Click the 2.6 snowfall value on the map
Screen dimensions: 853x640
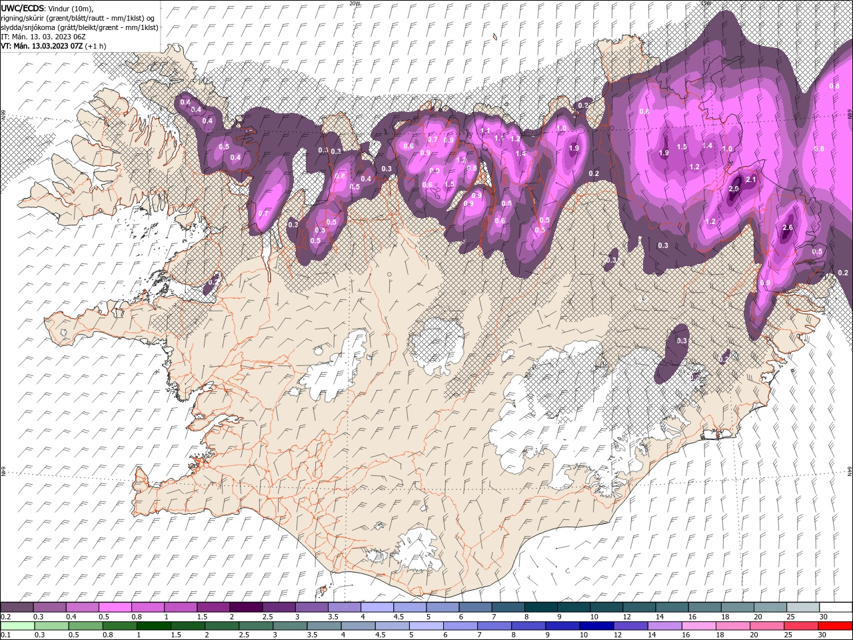coord(788,227)
